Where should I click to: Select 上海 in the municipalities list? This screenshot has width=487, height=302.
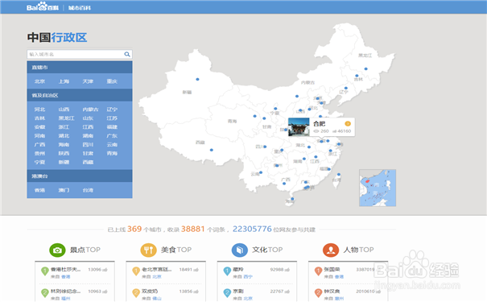coord(64,81)
